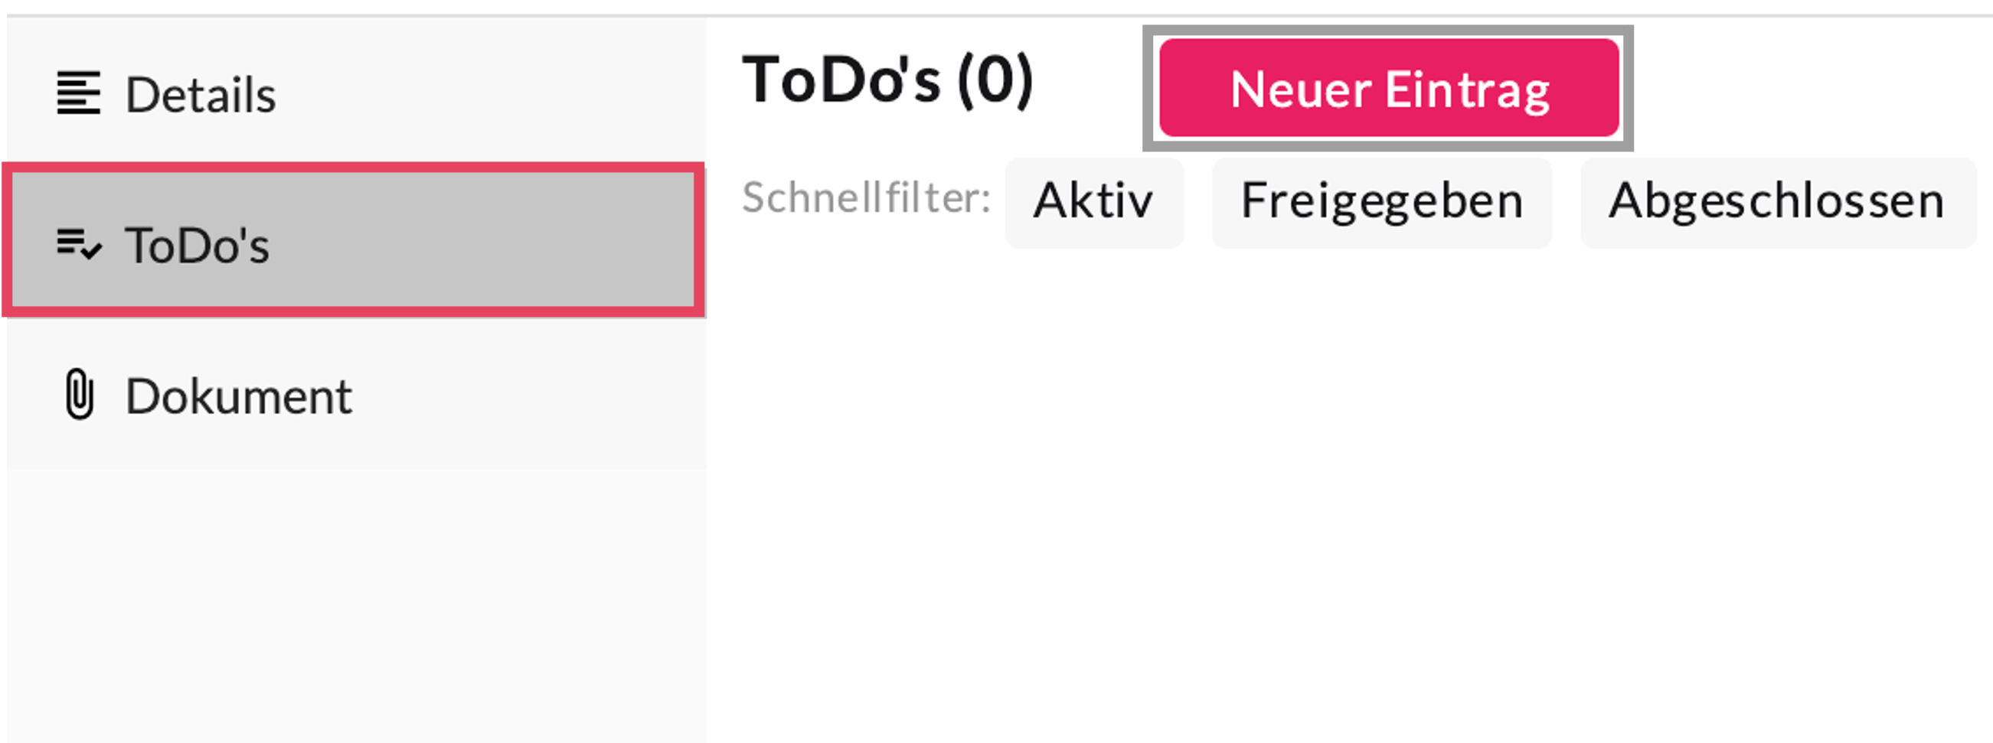Enable the Freigegeben quick filter
1993x743 pixels.
[1381, 201]
